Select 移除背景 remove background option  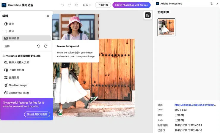tap(26, 38)
